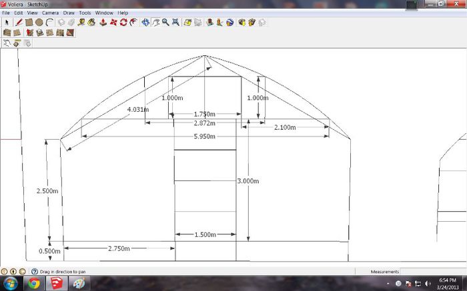Select the Push/Pull tool

coord(103,22)
